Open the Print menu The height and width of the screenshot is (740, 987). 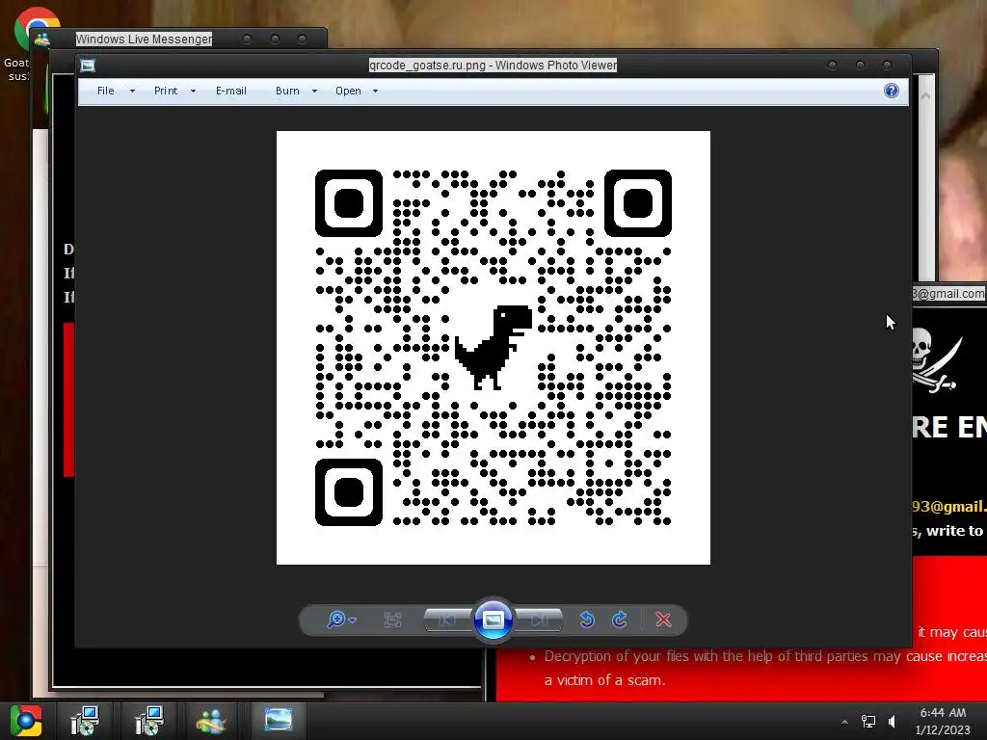click(x=166, y=91)
